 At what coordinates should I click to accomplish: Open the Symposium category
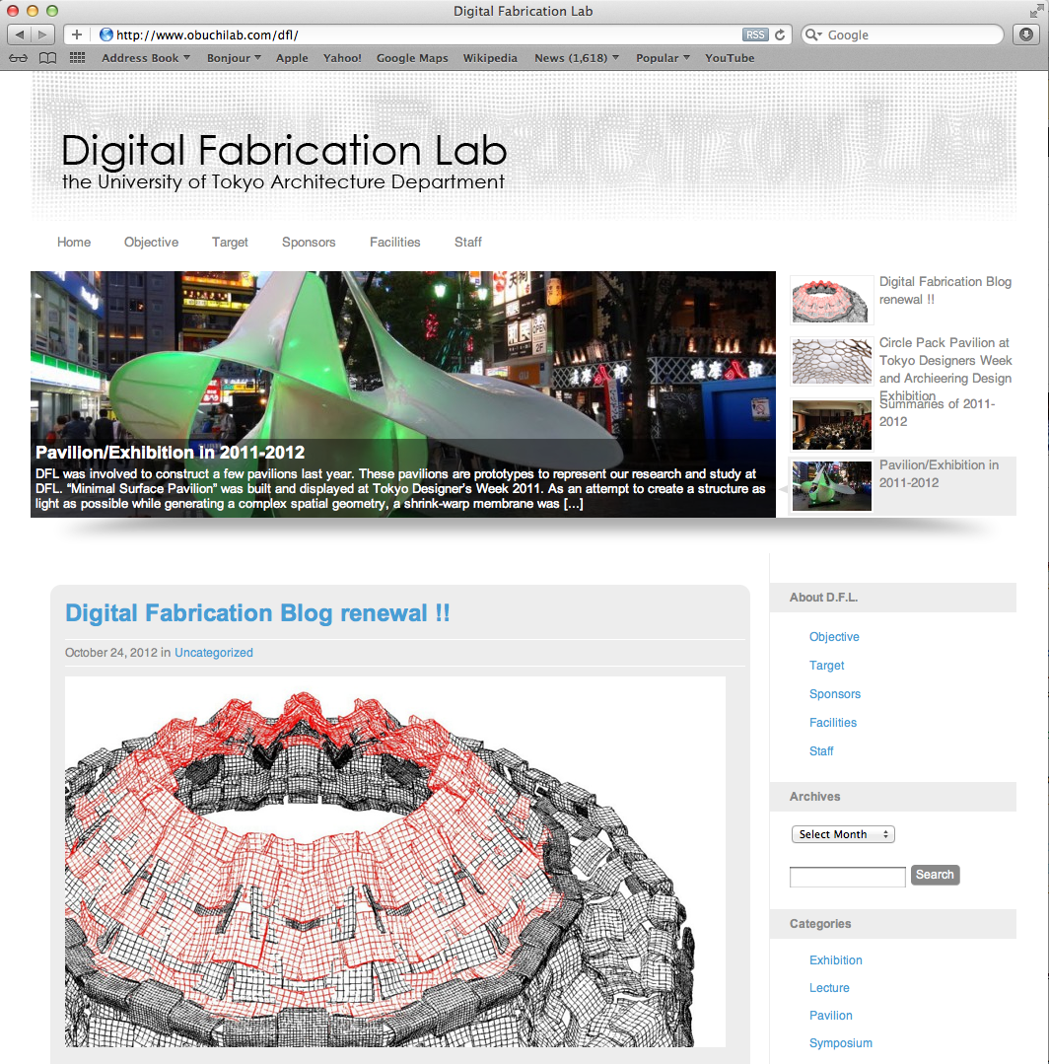point(841,1043)
